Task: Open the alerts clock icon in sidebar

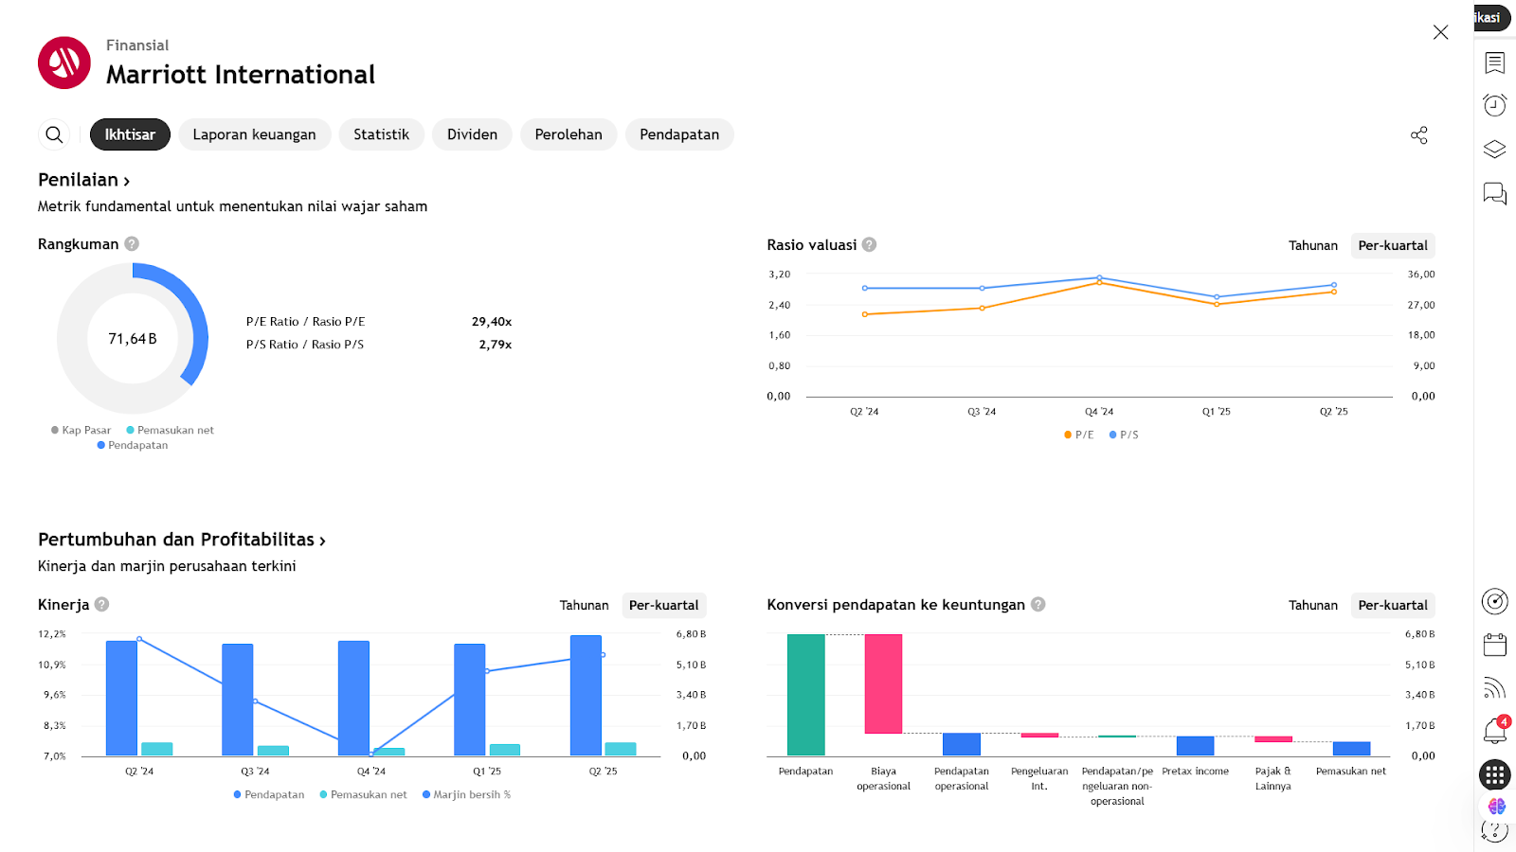Action: [1494, 105]
